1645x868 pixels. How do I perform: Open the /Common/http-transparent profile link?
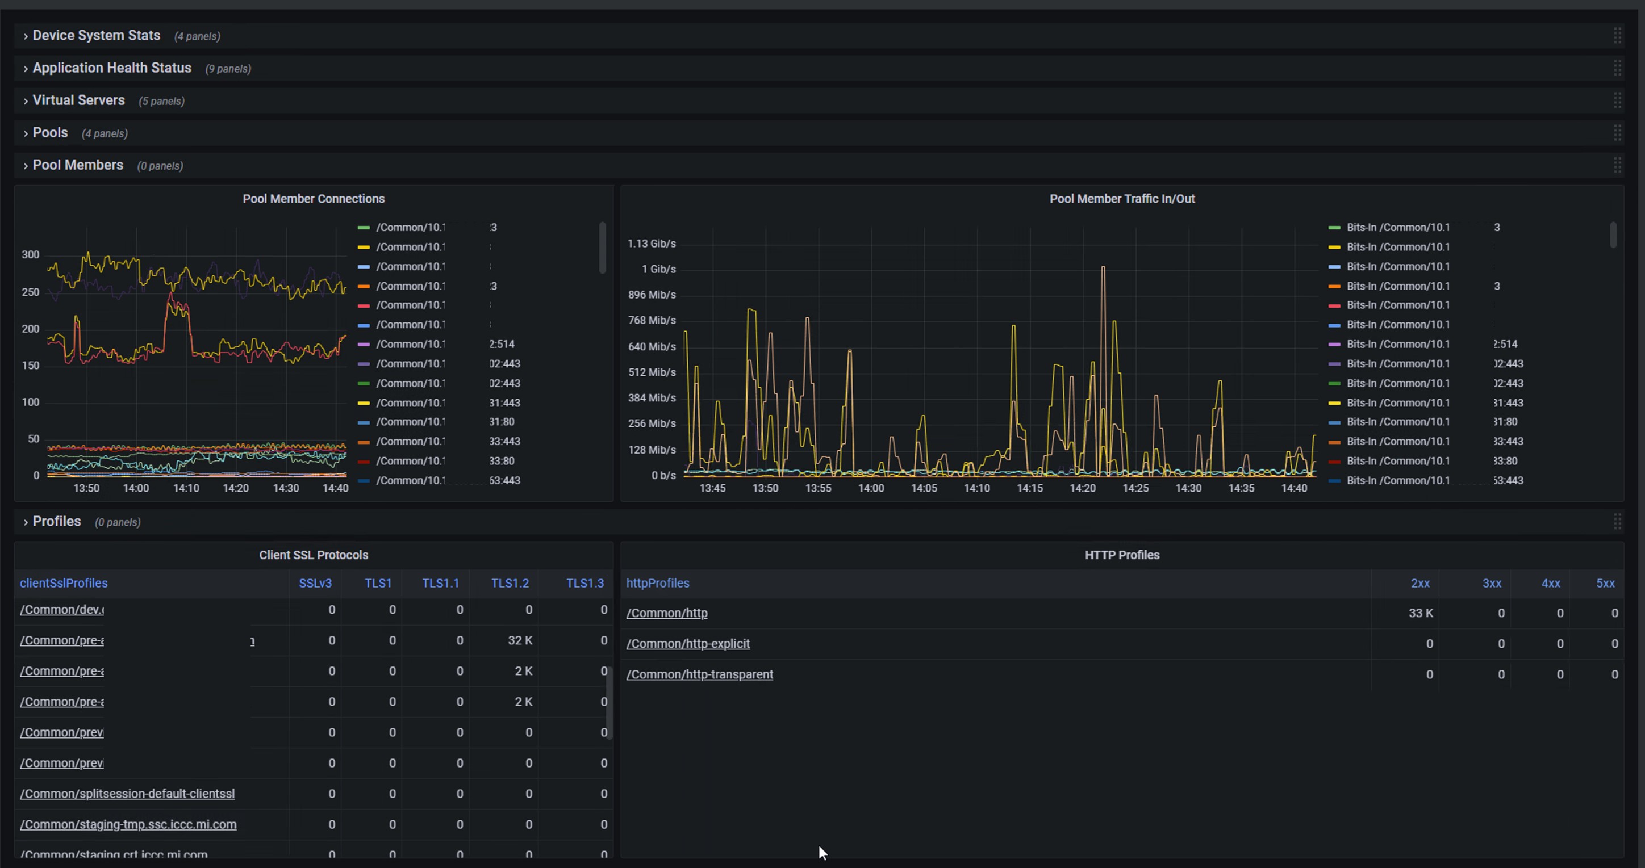[x=699, y=674]
